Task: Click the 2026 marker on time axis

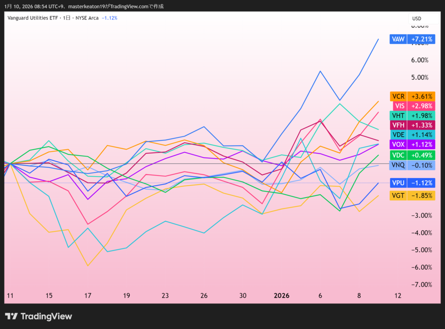Action: click(x=281, y=296)
